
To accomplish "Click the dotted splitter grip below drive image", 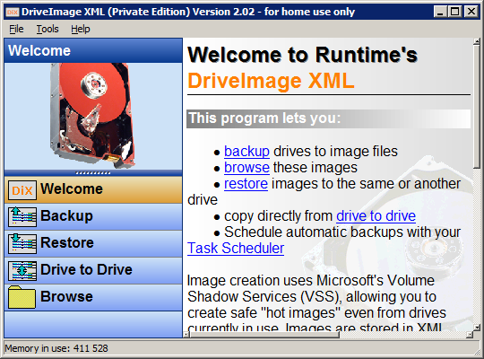I will point(93,173).
